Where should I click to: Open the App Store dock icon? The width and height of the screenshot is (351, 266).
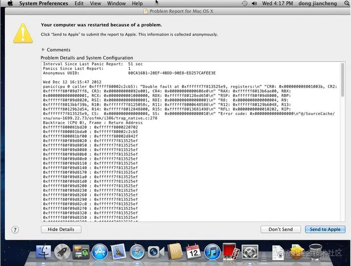99,252
